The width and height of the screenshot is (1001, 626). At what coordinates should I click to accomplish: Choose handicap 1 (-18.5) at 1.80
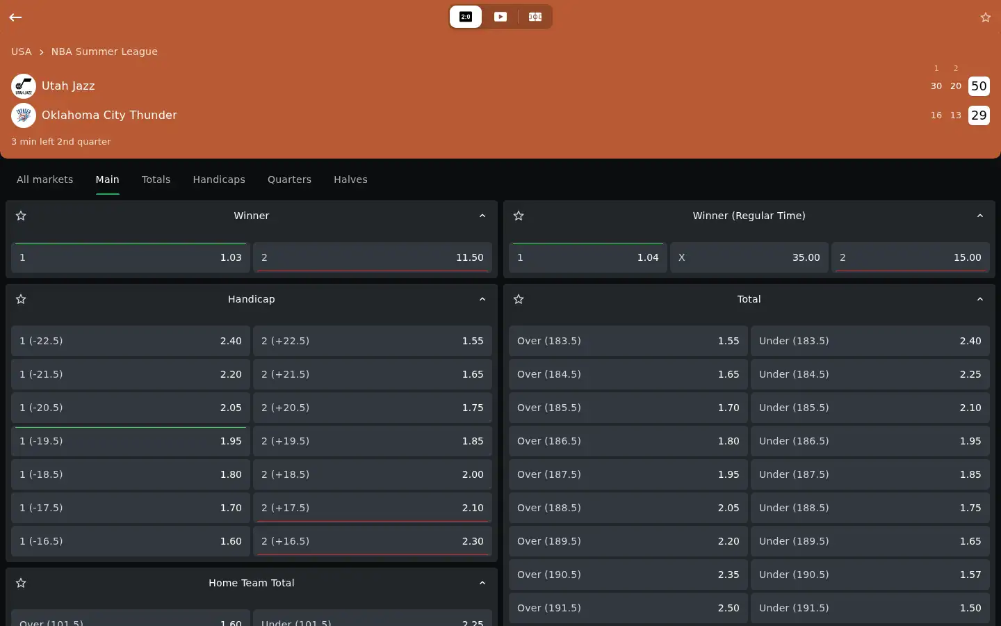click(131, 474)
